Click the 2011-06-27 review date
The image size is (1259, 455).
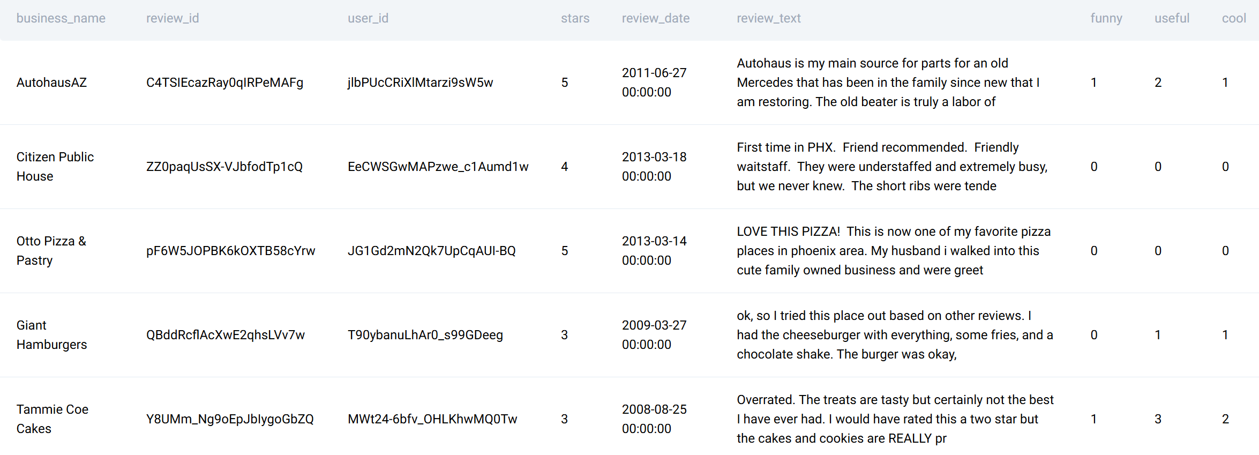[654, 83]
